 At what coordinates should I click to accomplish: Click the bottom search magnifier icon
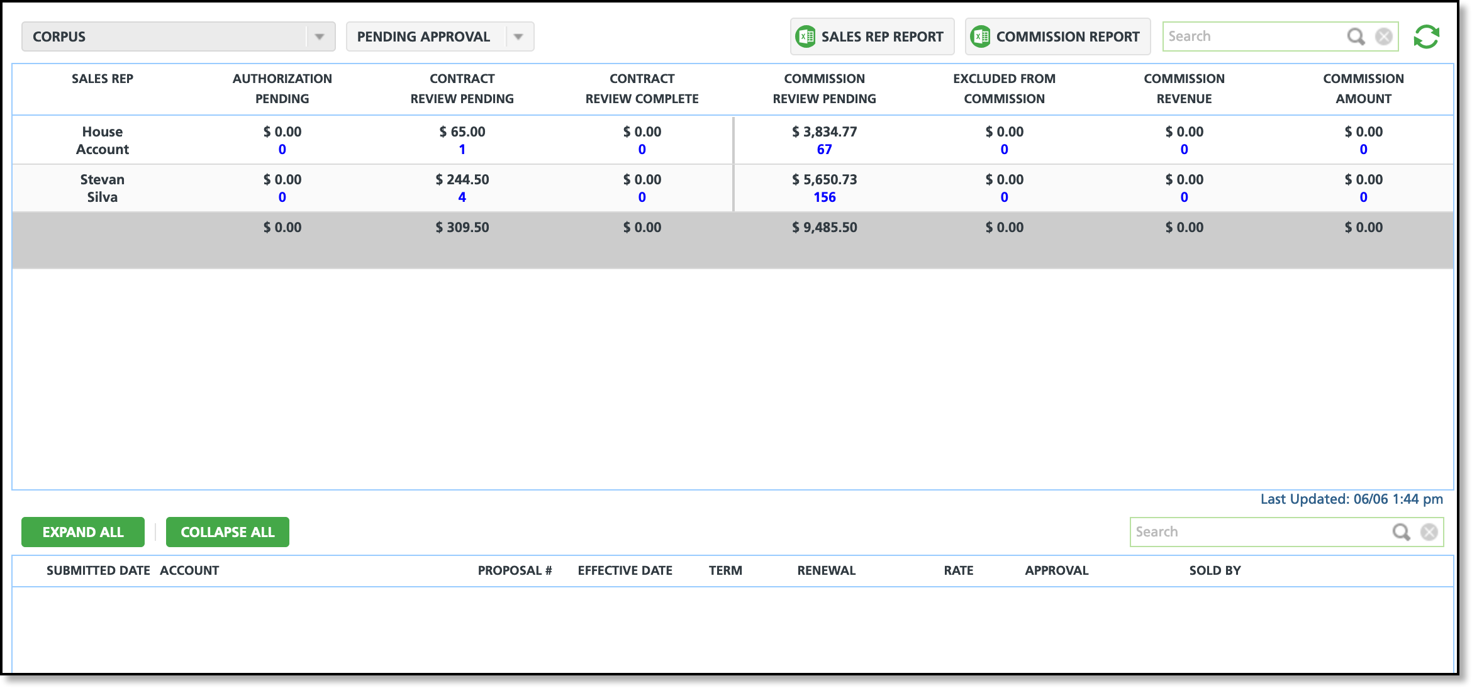[1401, 532]
